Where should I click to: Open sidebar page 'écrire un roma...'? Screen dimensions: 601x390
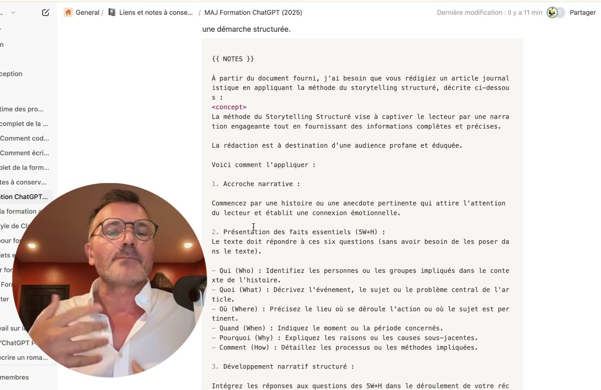24,357
